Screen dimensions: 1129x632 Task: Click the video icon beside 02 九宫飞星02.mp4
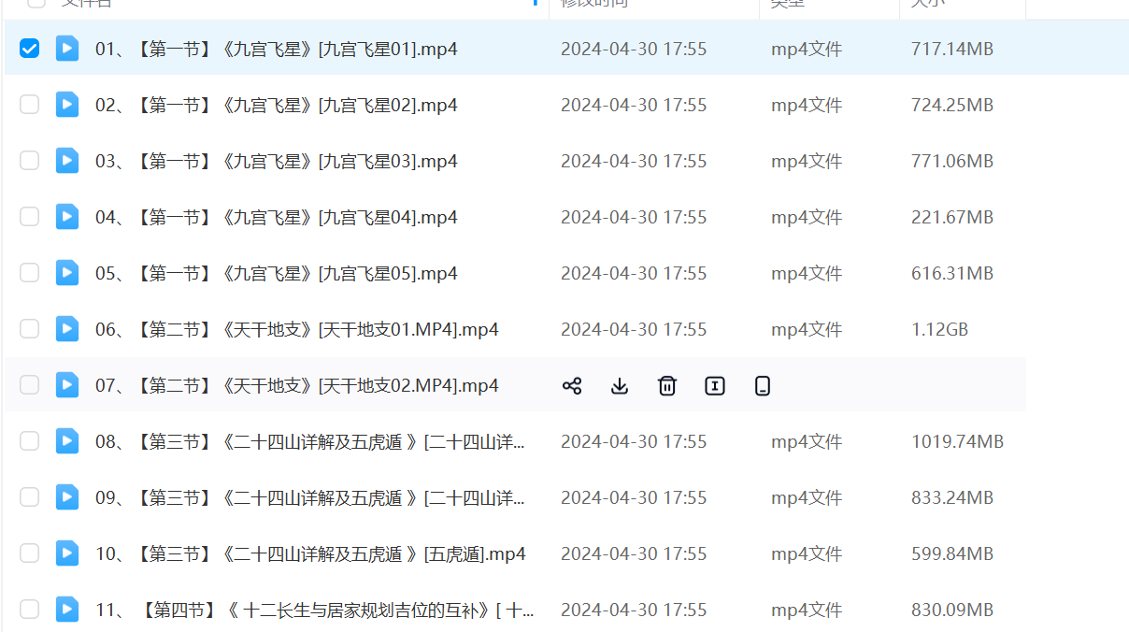point(67,105)
